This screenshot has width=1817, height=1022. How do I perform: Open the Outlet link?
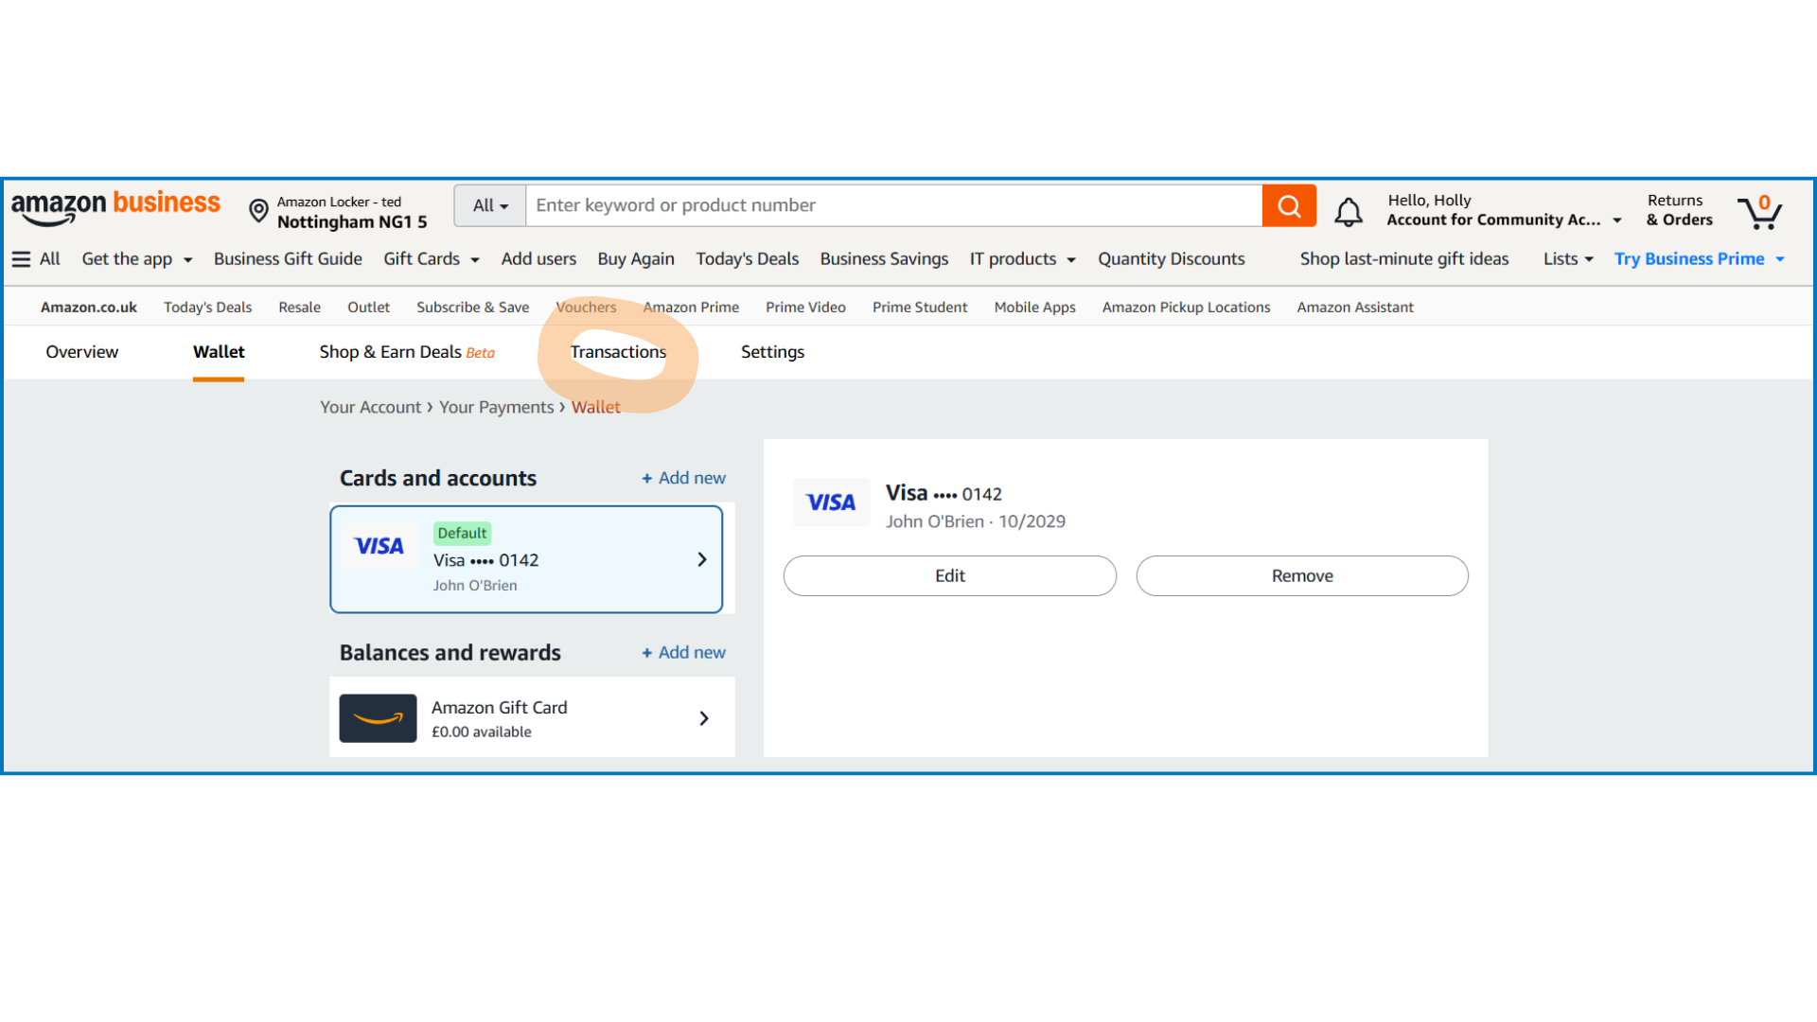pos(368,308)
